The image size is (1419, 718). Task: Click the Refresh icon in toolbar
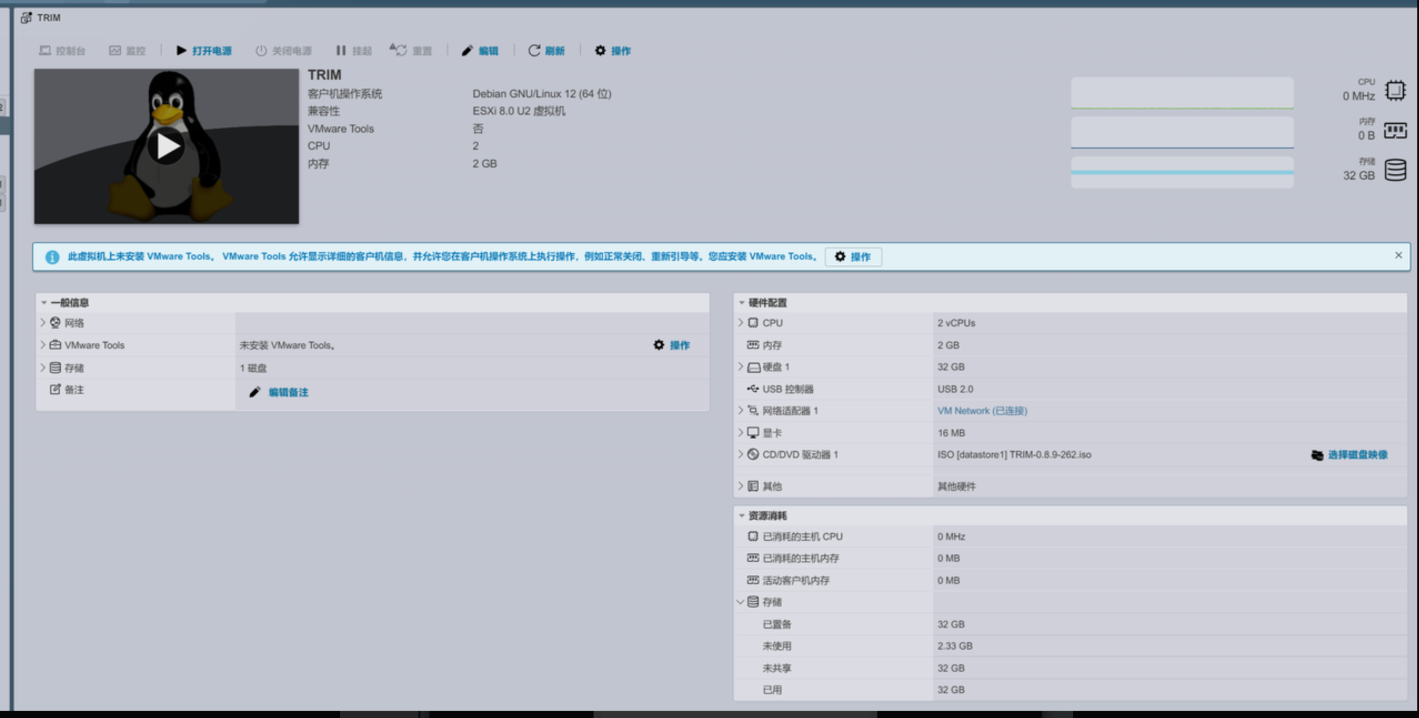[534, 50]
